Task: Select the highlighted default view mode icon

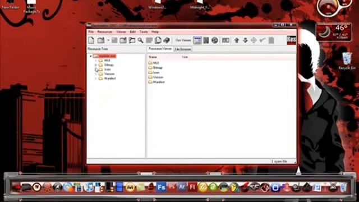Action: (197, 40)
